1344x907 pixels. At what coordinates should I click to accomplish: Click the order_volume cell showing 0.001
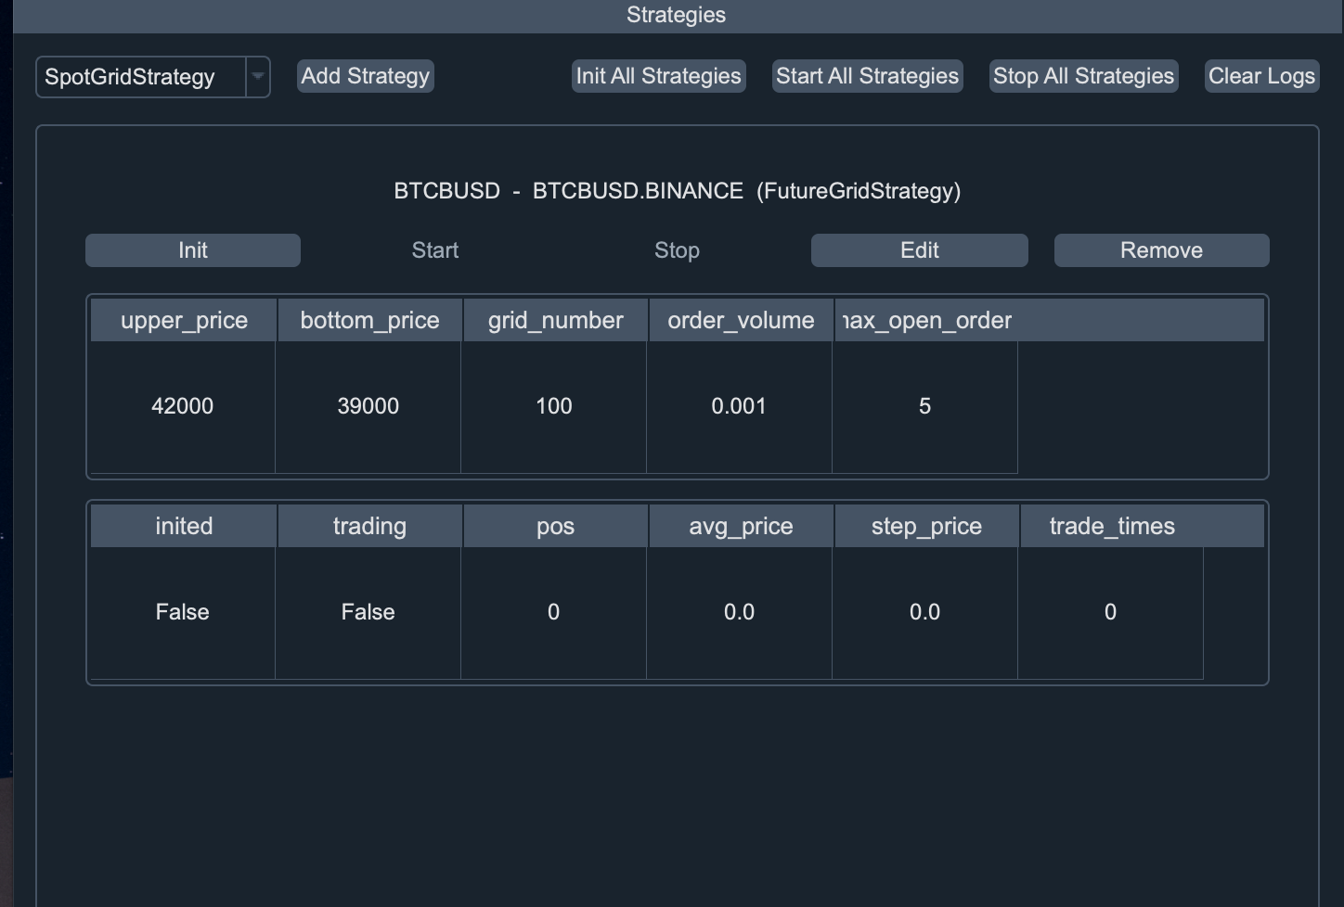(739, 406)
